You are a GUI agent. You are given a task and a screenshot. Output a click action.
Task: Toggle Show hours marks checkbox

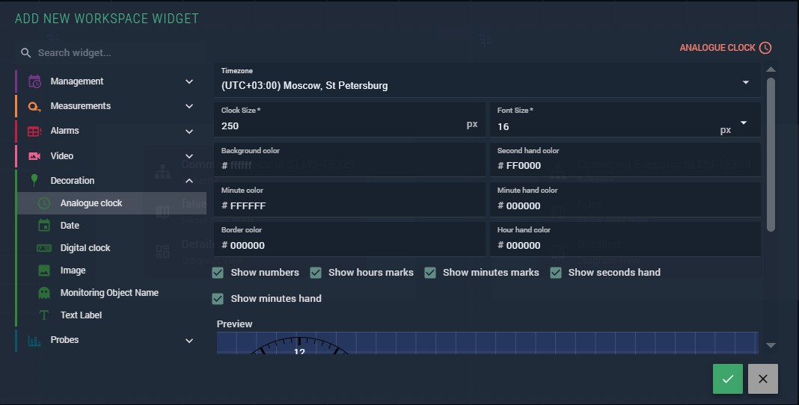click(x=316, y=273)
